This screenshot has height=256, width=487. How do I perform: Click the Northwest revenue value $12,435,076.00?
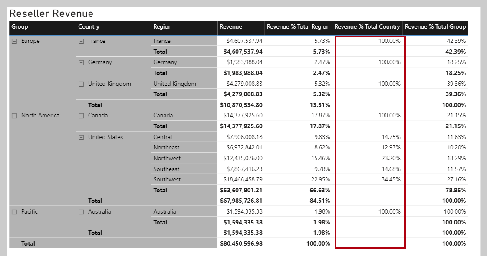[243, 159]
